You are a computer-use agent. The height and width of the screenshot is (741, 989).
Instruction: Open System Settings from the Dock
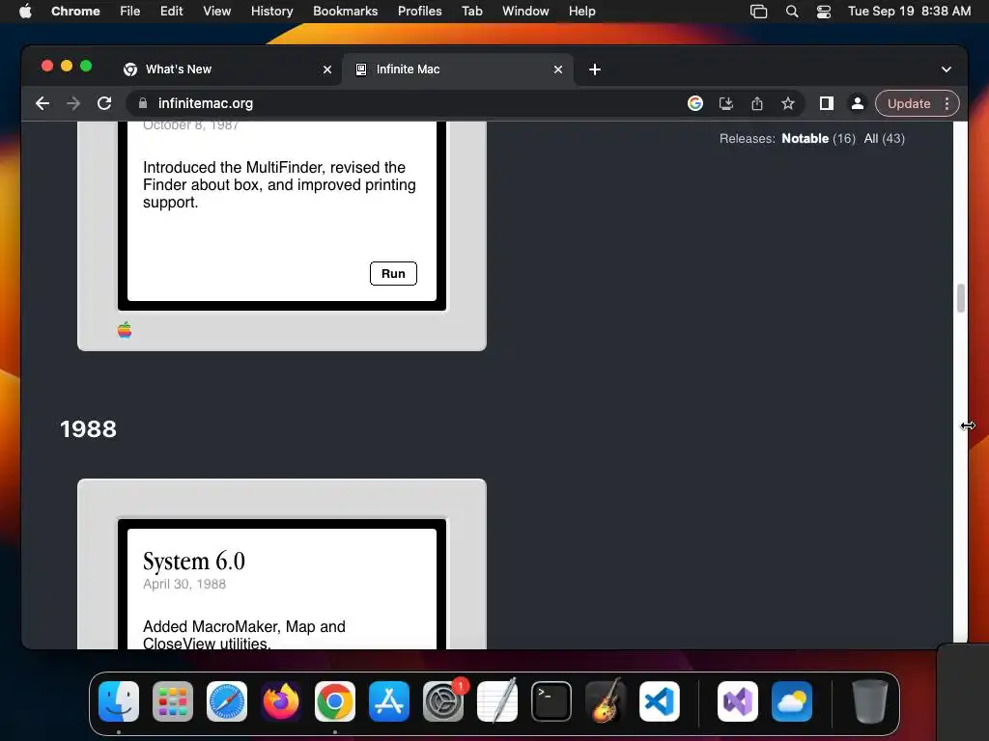443,701
